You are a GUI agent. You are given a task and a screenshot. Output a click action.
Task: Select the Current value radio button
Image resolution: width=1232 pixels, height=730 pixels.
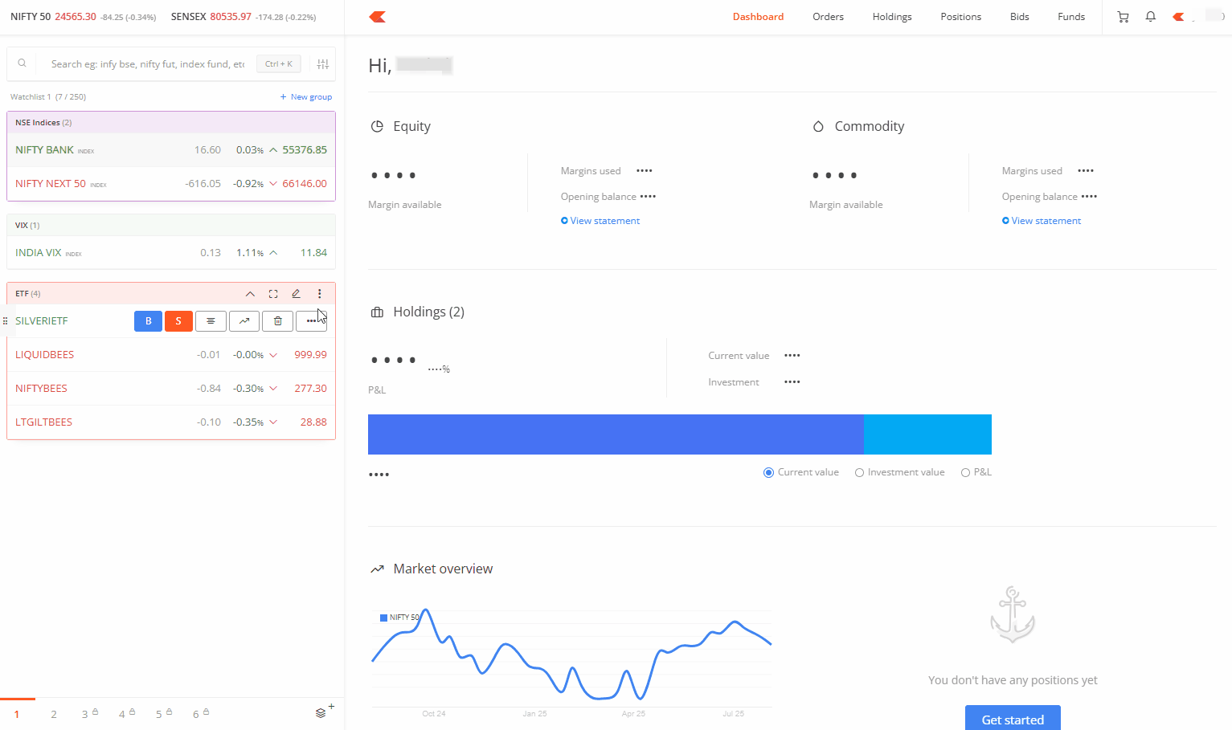pyautogui.click(x=768, y=473)
